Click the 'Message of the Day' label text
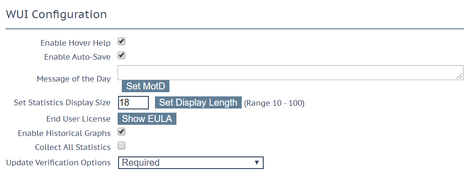Viewport: 470px width, 176px height. (x=74, y=79)
